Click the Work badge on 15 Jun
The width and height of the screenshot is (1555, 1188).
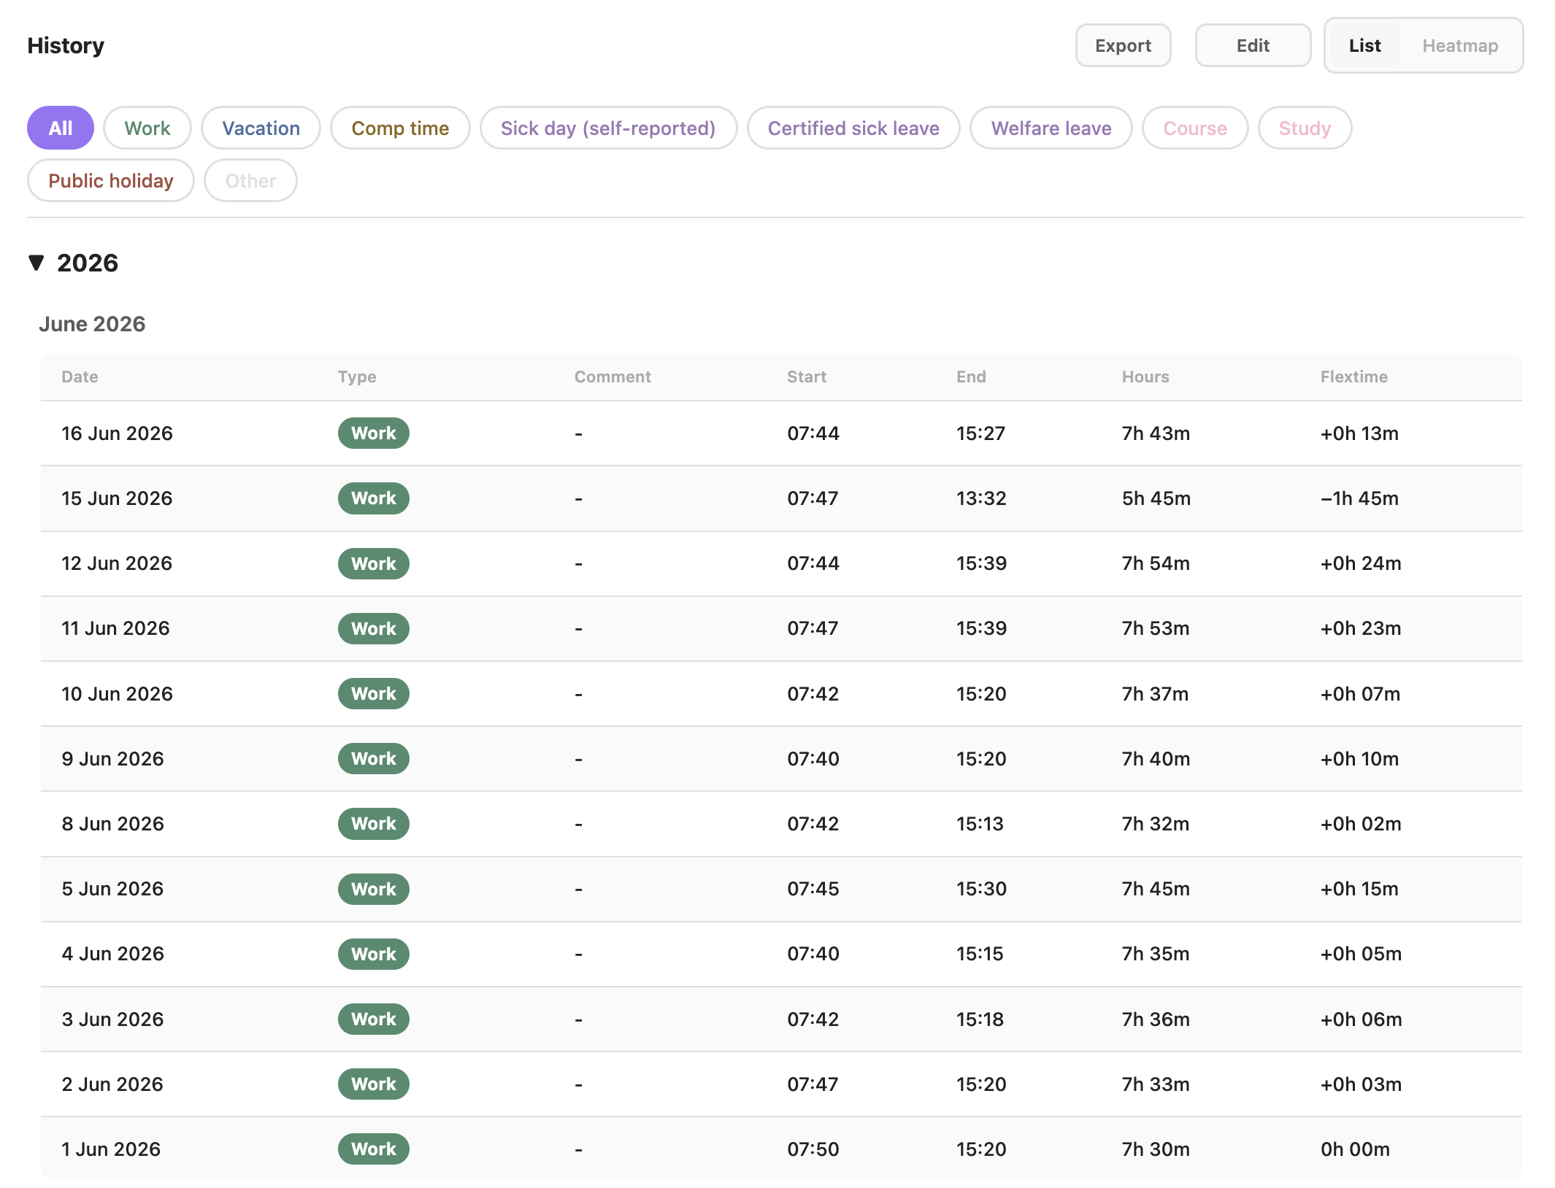(x=373, y=498)
